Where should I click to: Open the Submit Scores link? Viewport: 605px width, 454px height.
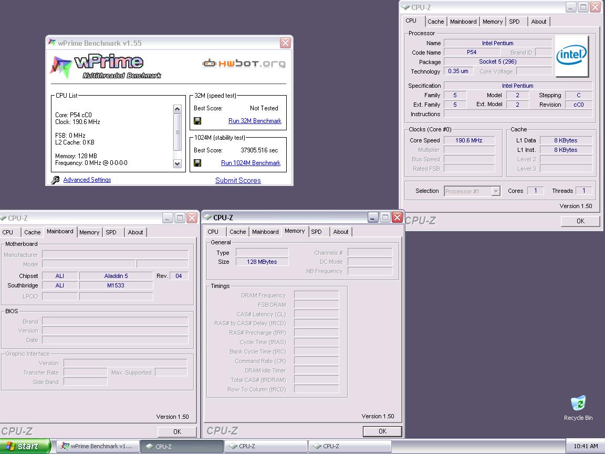point(238,180)
